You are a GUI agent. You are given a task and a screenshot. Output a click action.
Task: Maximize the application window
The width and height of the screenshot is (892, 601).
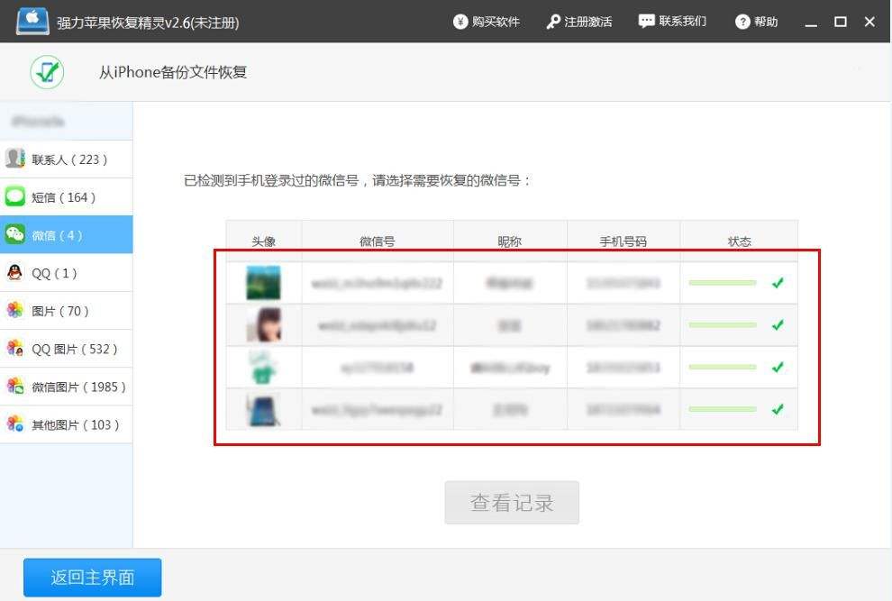point(841,22)
